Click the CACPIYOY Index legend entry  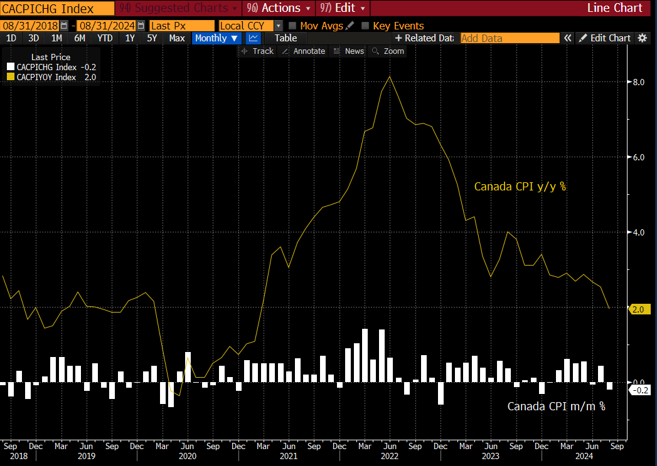(x=51, y=77)
